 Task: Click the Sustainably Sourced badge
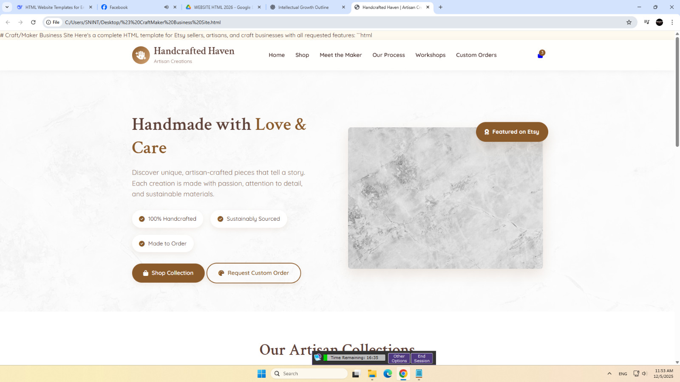coord(249,219)
